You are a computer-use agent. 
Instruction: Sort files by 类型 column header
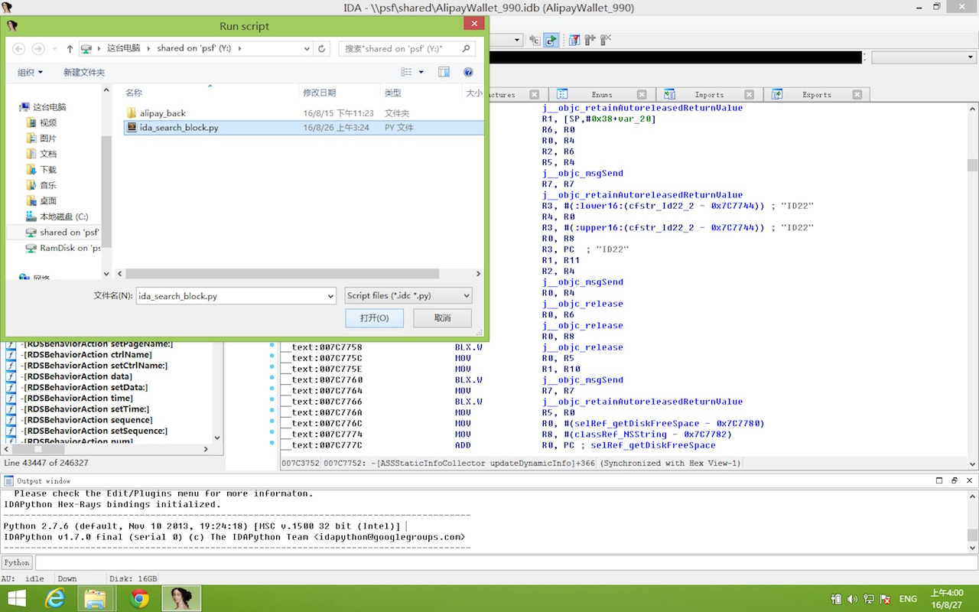coord(392,93)
